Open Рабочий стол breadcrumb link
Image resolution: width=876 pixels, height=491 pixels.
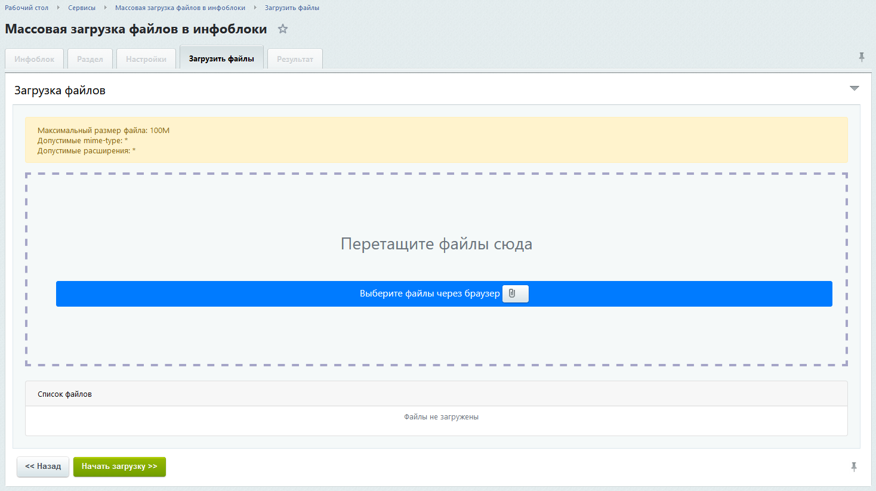(27, 8)
